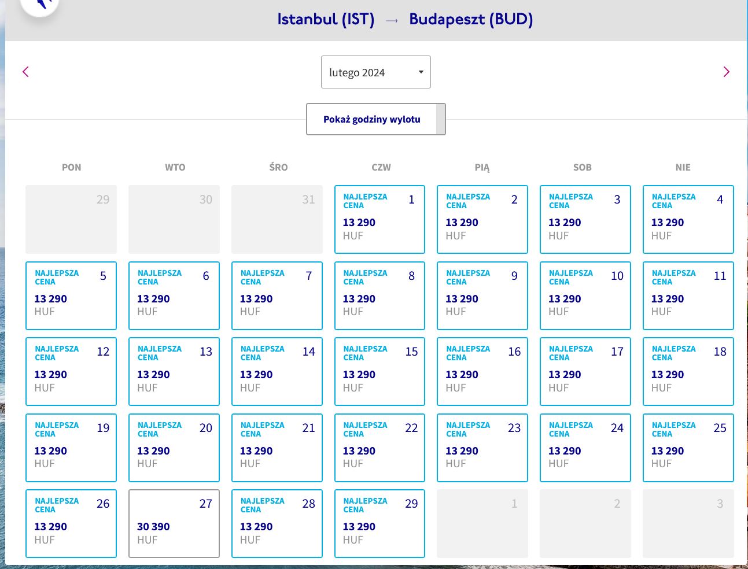Image resolution: width=748 pixels, height=569 pixels.
Task: Go to previous month with left arrow
Action: tap(25, 72)
